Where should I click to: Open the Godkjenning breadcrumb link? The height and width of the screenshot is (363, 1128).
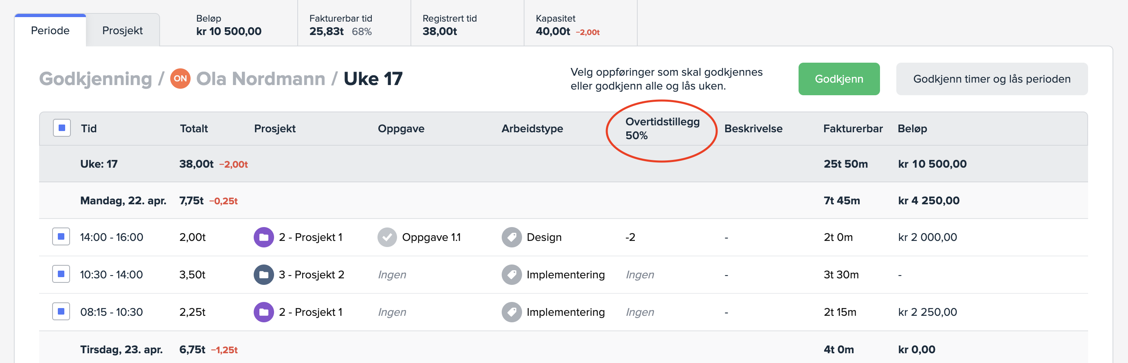95,79
